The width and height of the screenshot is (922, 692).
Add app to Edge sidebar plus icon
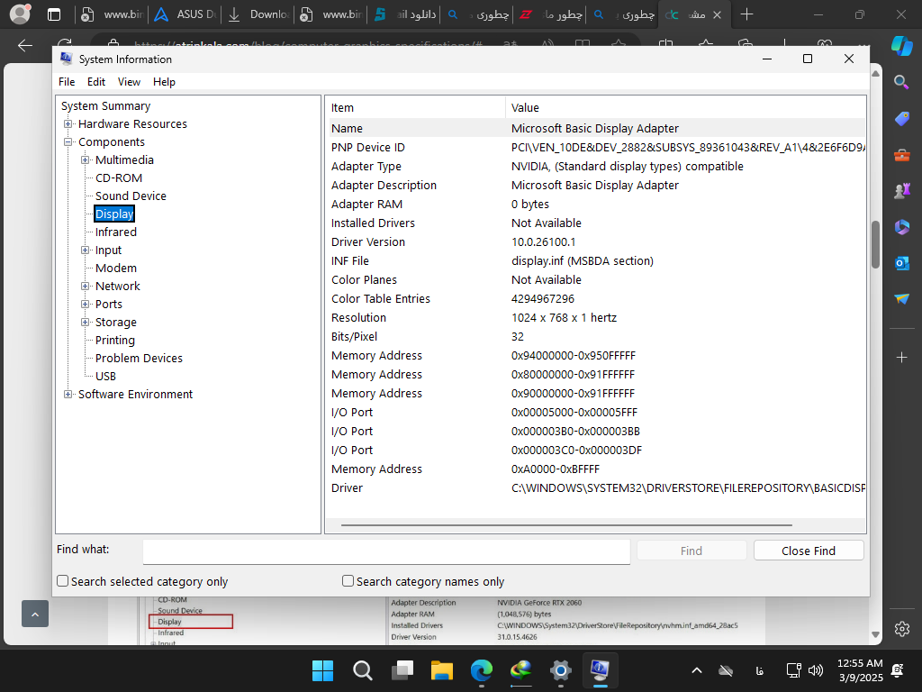[x=901, y=357]
